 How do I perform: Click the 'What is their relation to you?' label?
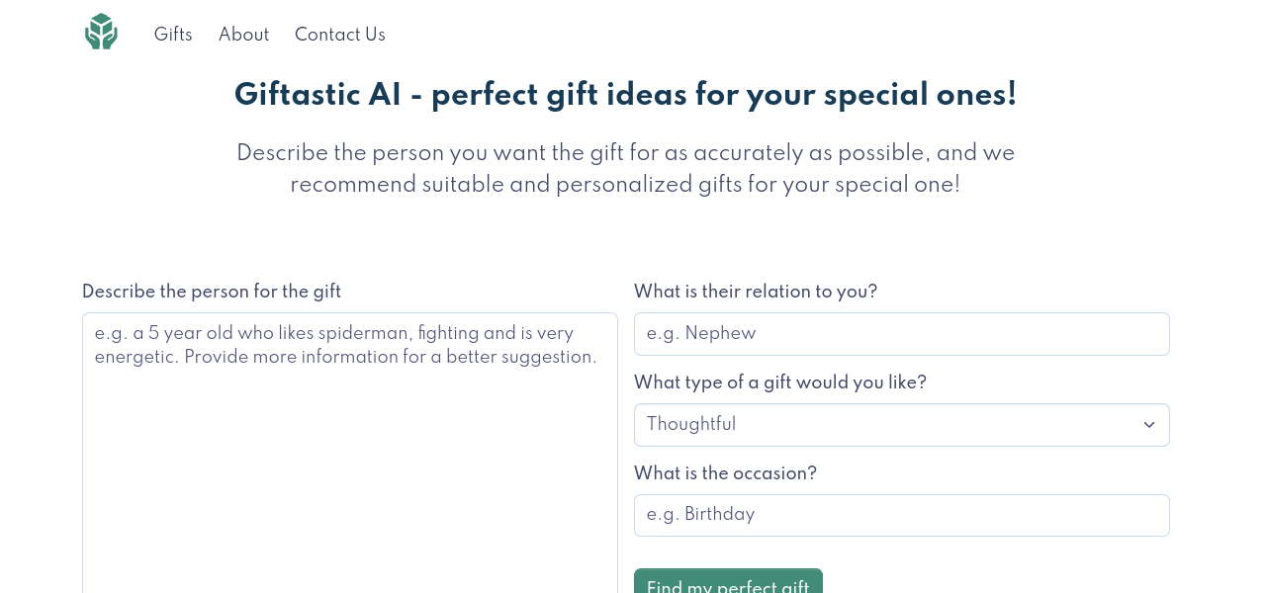click(756, 292)
